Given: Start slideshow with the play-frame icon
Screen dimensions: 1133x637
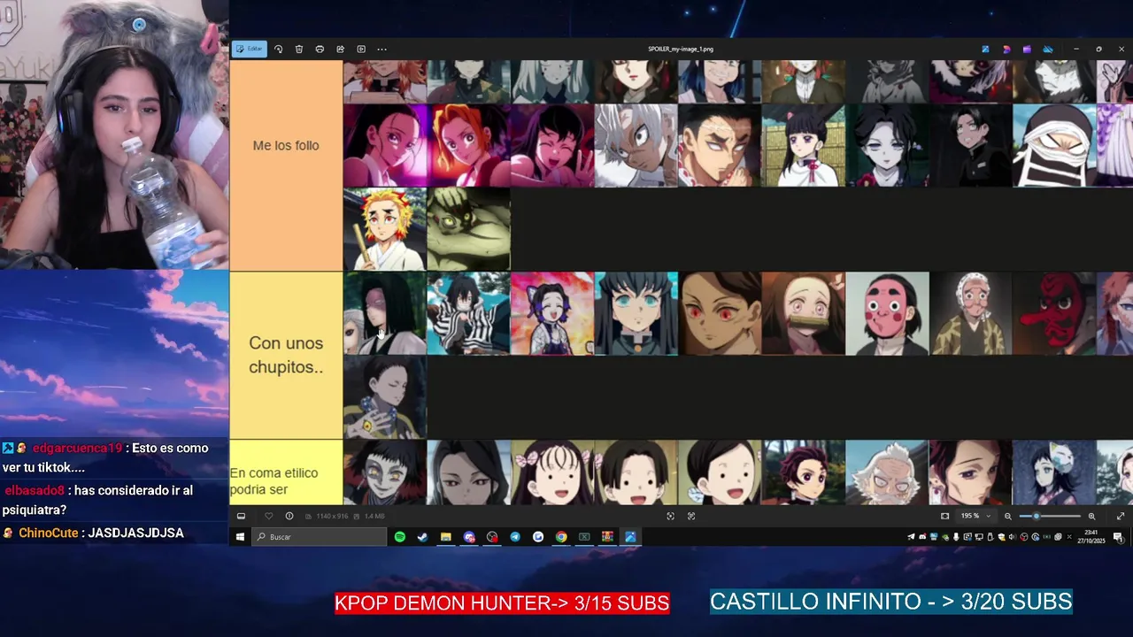Looking at the screenshot, I should [361, 49].
